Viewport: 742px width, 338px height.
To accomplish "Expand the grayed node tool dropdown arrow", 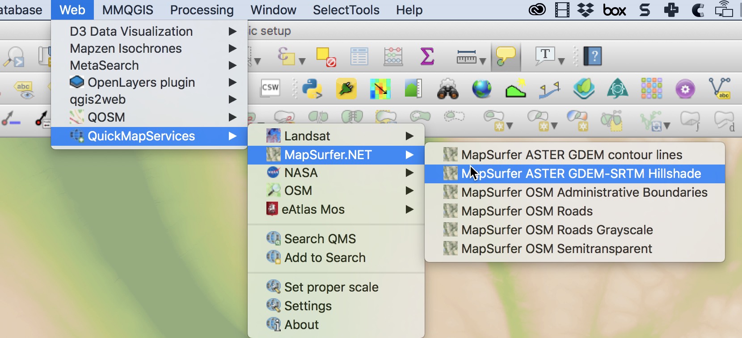I will coord(667,126).
